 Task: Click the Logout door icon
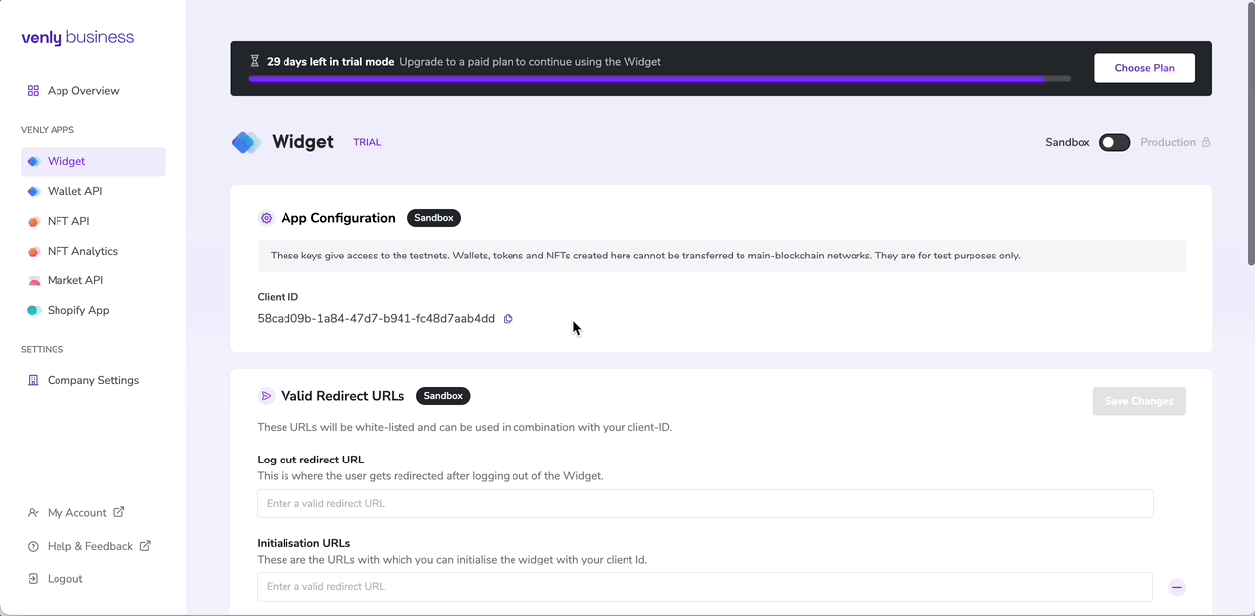point(33,578)
